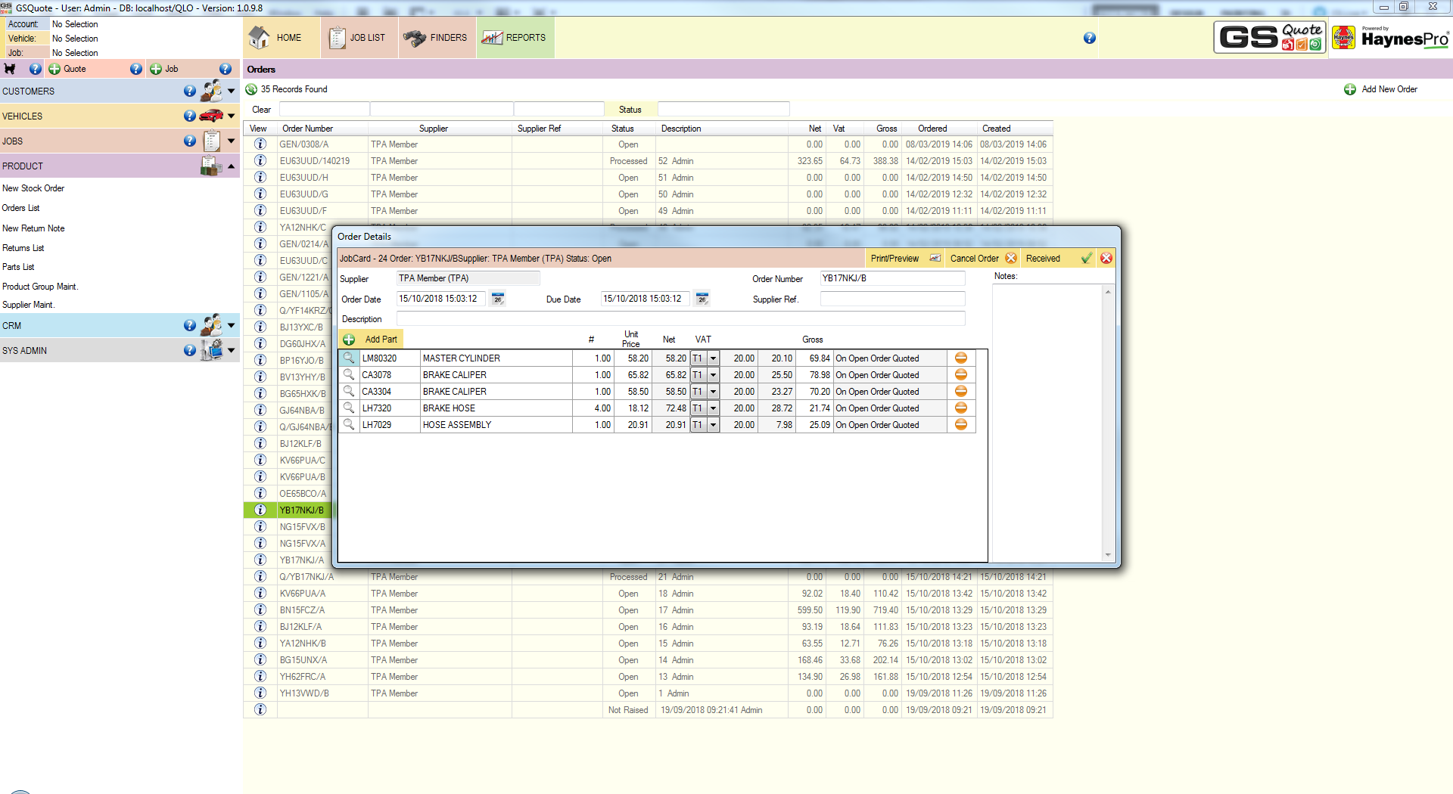Remove LM80320 part from order

point(961,358)
